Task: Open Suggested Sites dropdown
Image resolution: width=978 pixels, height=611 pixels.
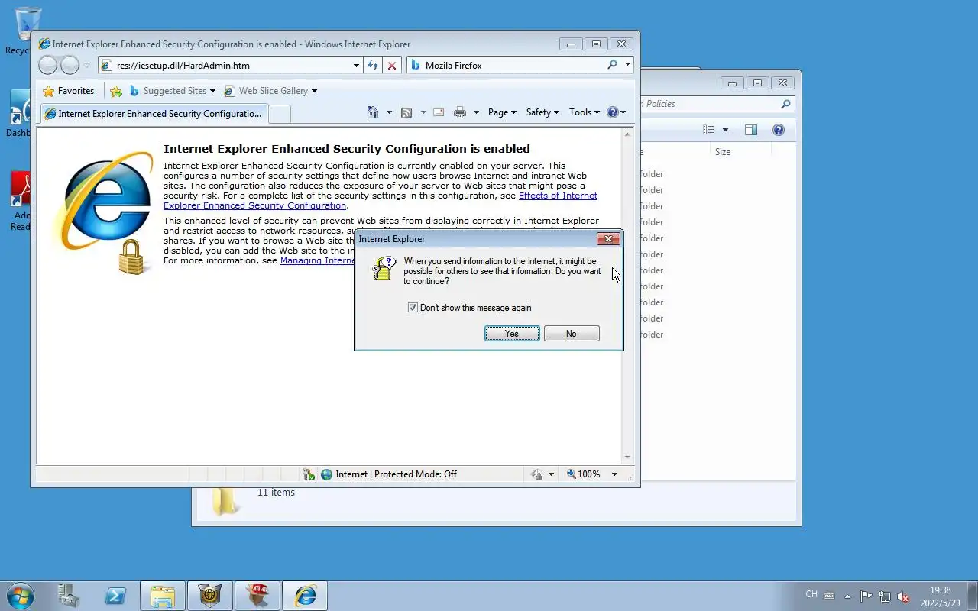Action: [173, 91]
